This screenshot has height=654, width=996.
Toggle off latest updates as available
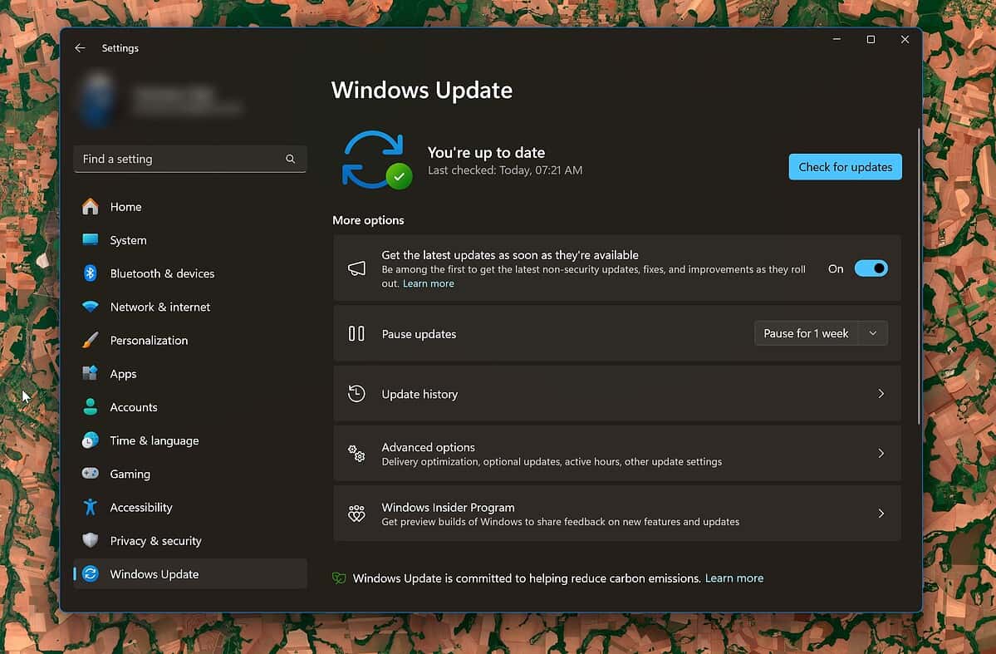pos(871,268)
